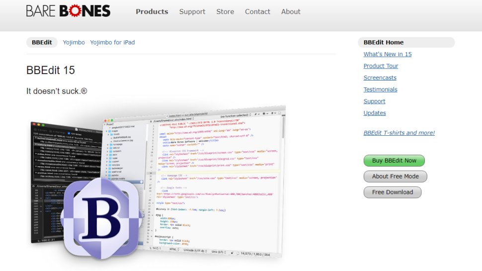Screen dimensions: 482x271
Task: Switch to the Yojimbo tab
Action: (74, 42)
